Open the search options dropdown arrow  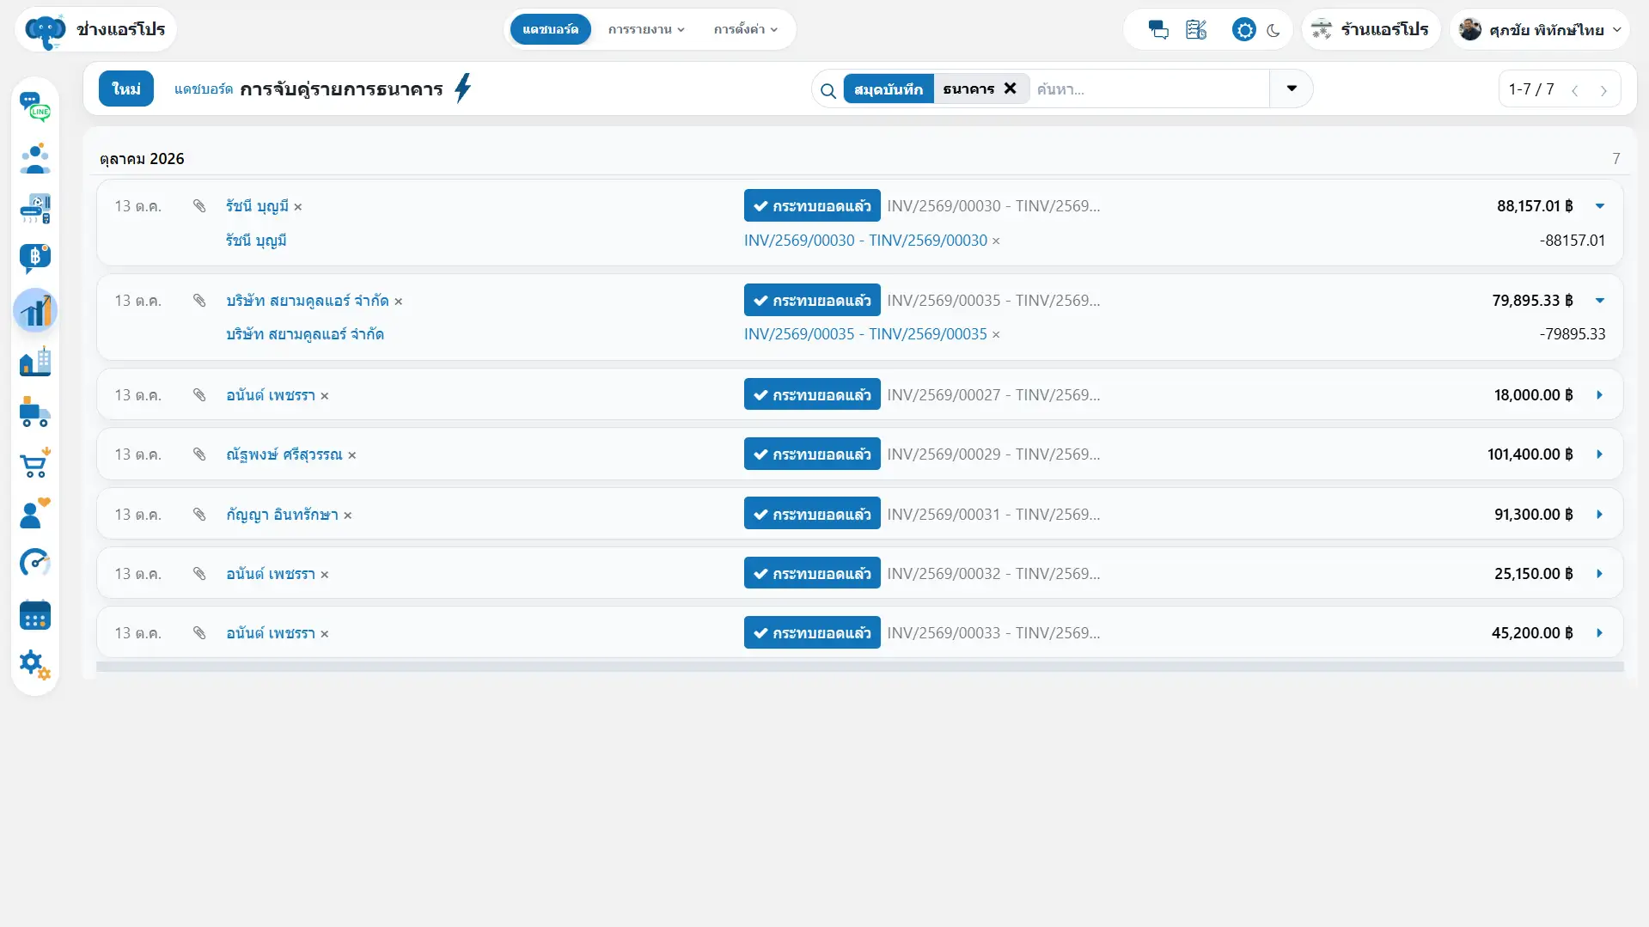point(1292,88)
